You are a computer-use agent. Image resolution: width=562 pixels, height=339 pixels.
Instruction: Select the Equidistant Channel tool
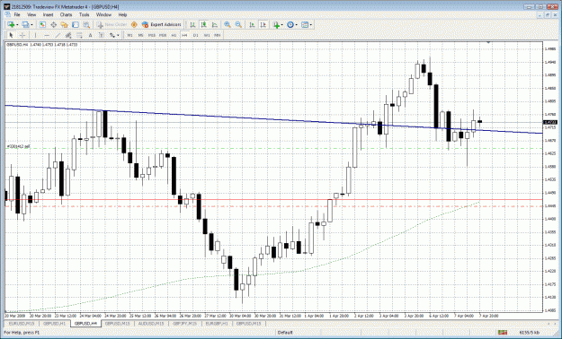[x=68, y=35]
